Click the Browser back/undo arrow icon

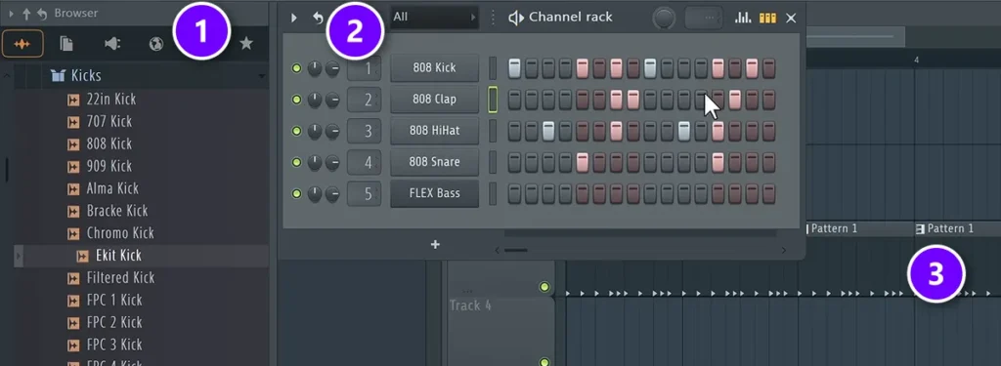(42, 13)
